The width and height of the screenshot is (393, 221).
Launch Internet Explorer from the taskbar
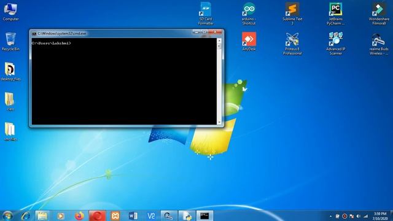click(x=26, y=215)
